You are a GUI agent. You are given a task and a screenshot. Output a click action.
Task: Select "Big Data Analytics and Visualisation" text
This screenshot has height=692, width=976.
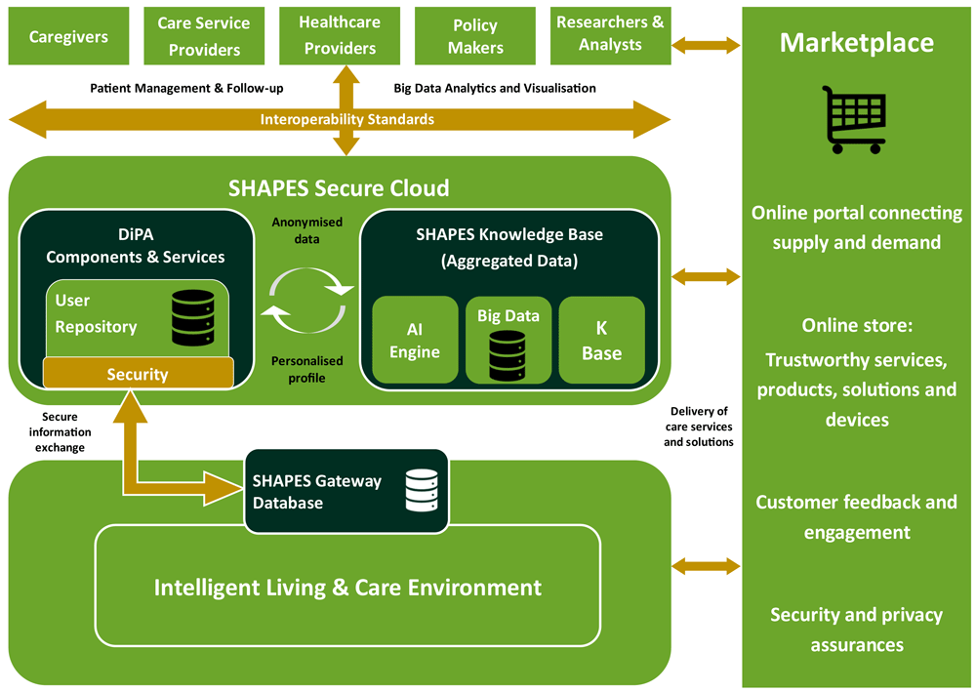point(495,89)
